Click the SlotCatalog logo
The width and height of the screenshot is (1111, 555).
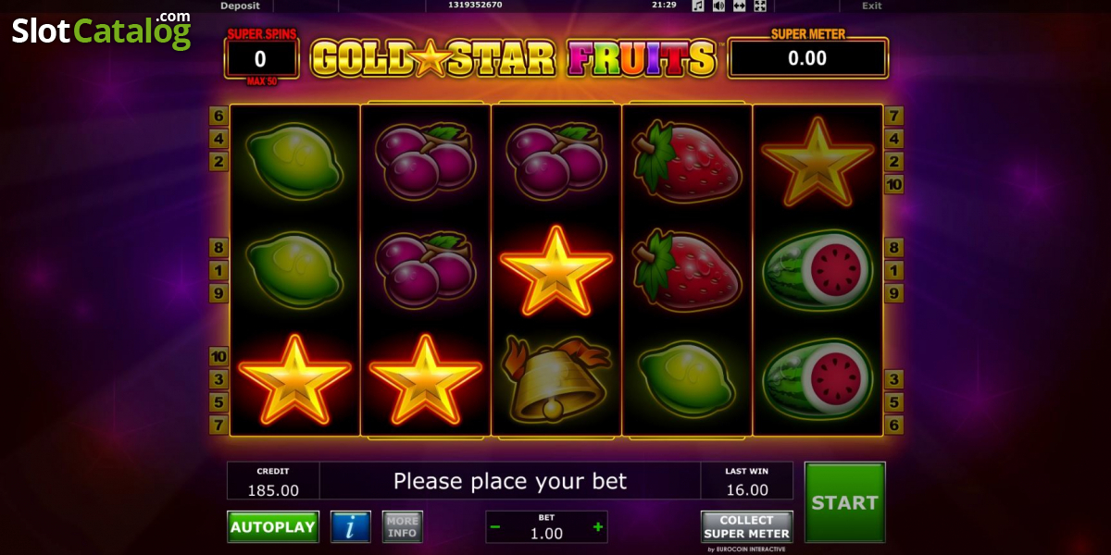pos(102,31)
